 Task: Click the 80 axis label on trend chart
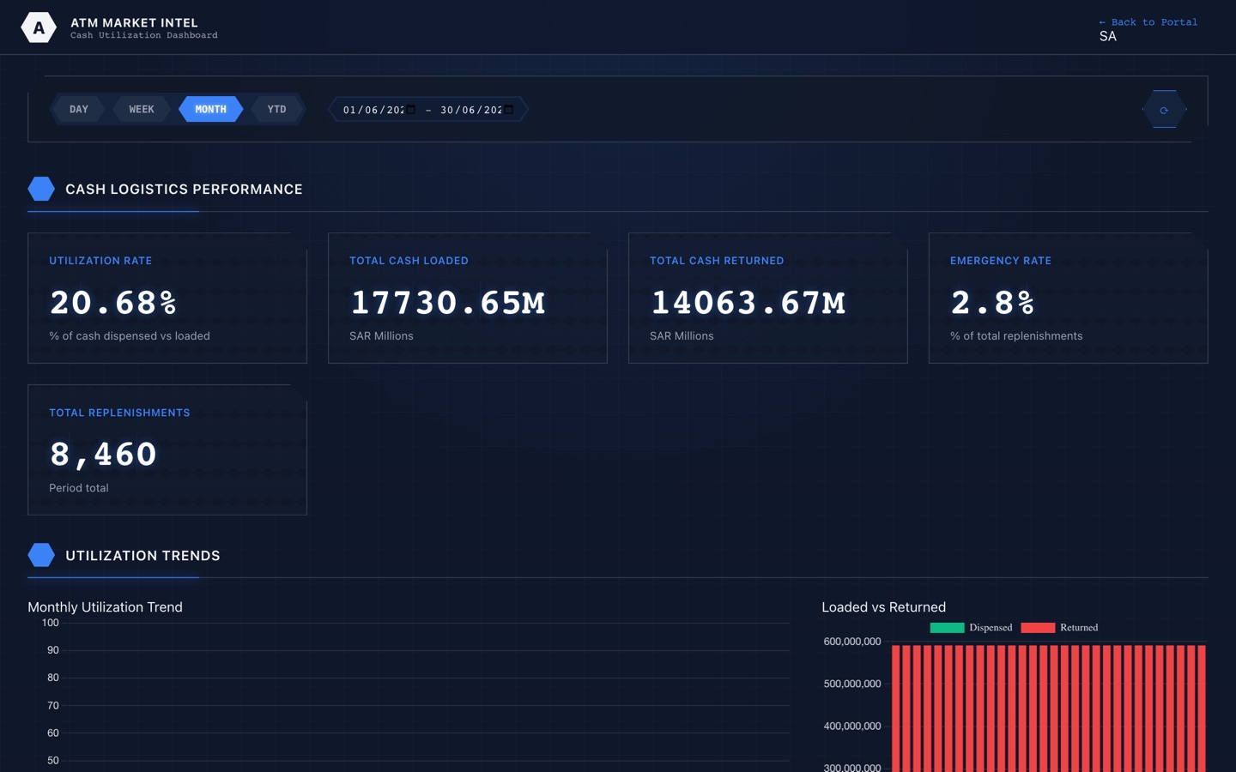(53, 678)
